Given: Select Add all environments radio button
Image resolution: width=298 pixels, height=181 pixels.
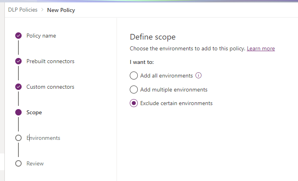Looking at the screenshot, I should tap(134, 76).
